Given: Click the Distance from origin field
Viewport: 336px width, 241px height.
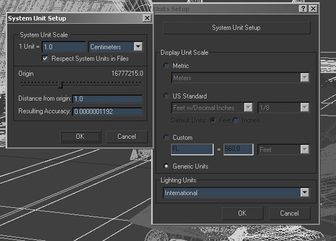Looking at the screenshot, I should point(108,98).
